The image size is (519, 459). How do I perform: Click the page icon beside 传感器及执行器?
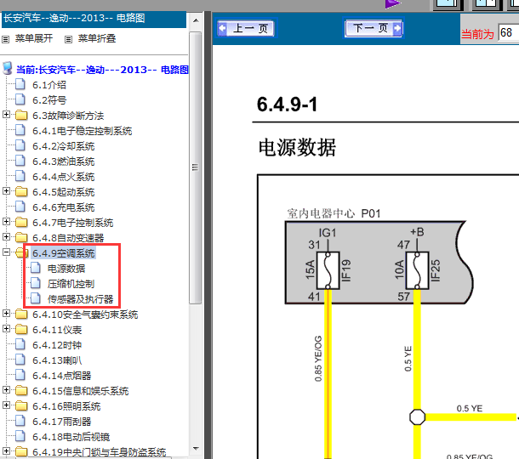pos(36,298)
